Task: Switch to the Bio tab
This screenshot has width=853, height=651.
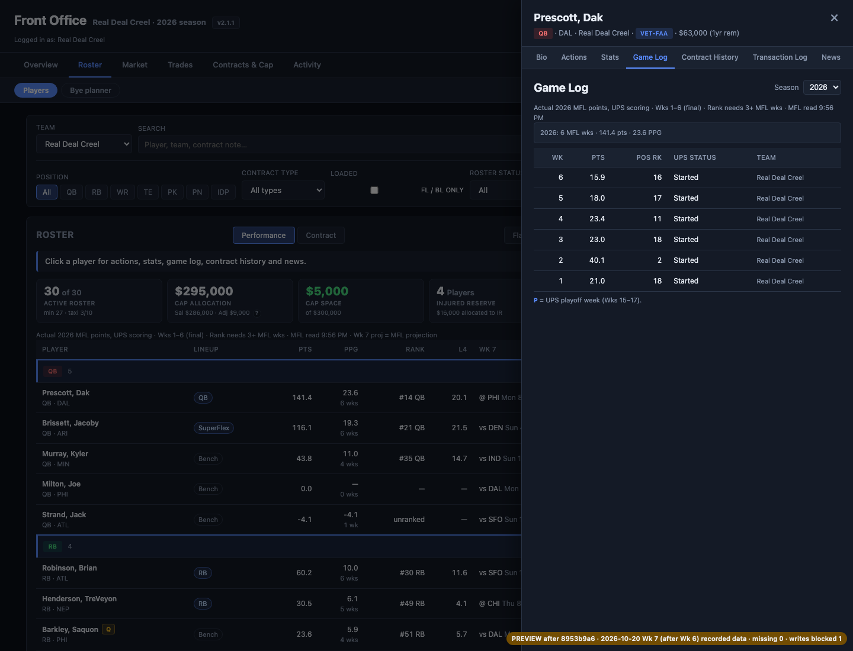Action: 541,57
